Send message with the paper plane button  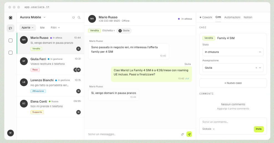click(x=189, y=134)
